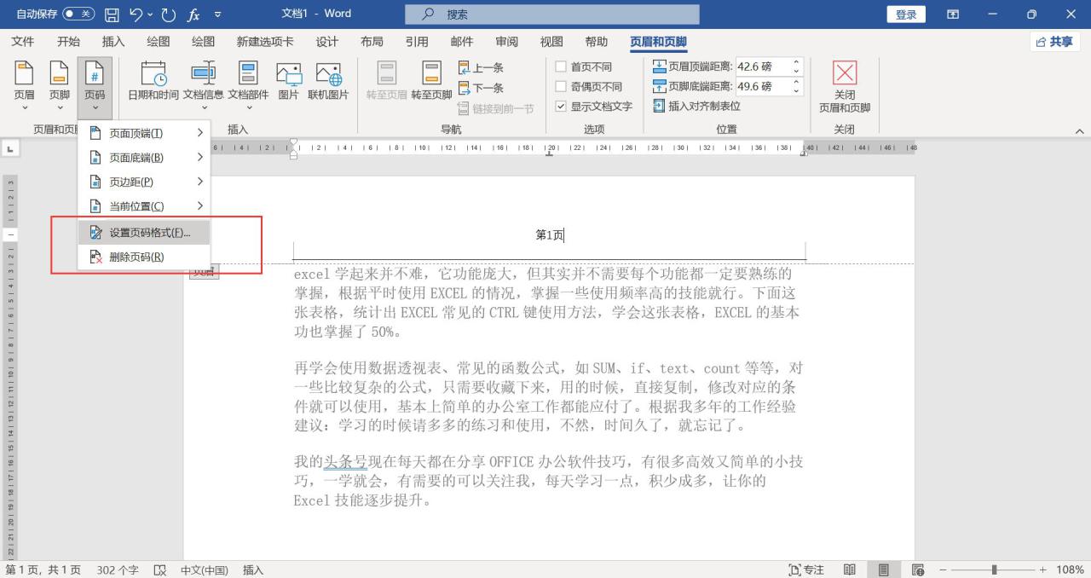Expand the 页面底端 submenu
1091x578 pixels.
(144, 158)
